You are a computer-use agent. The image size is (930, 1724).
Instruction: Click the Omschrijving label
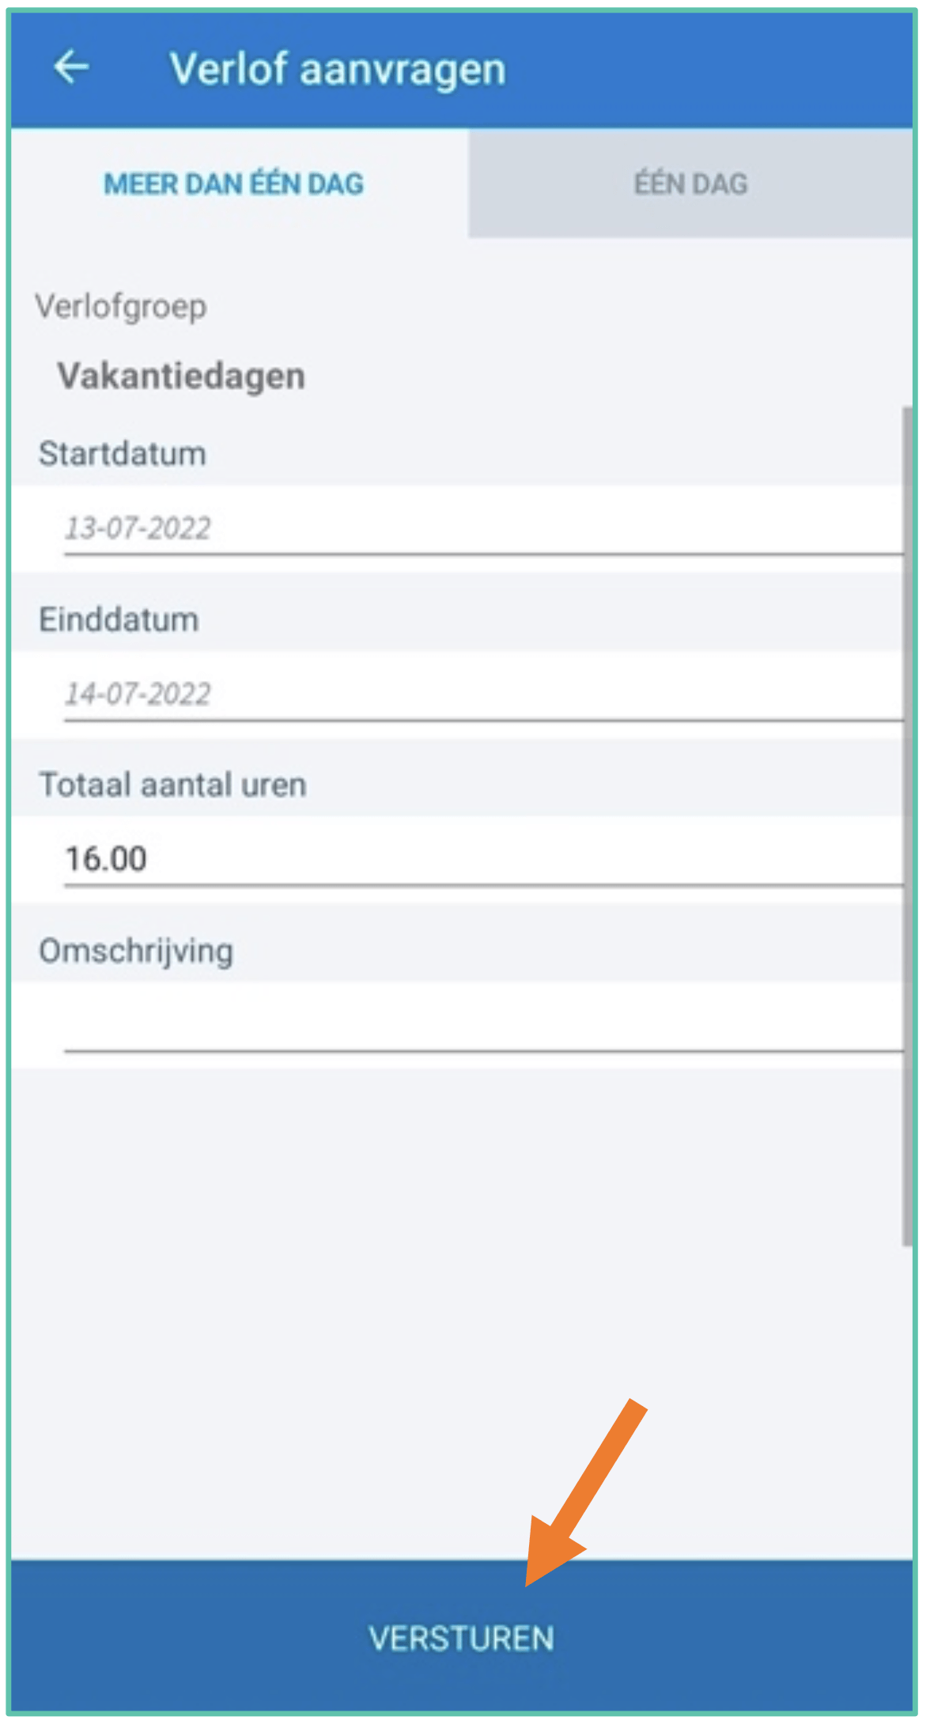click(136, 951)
